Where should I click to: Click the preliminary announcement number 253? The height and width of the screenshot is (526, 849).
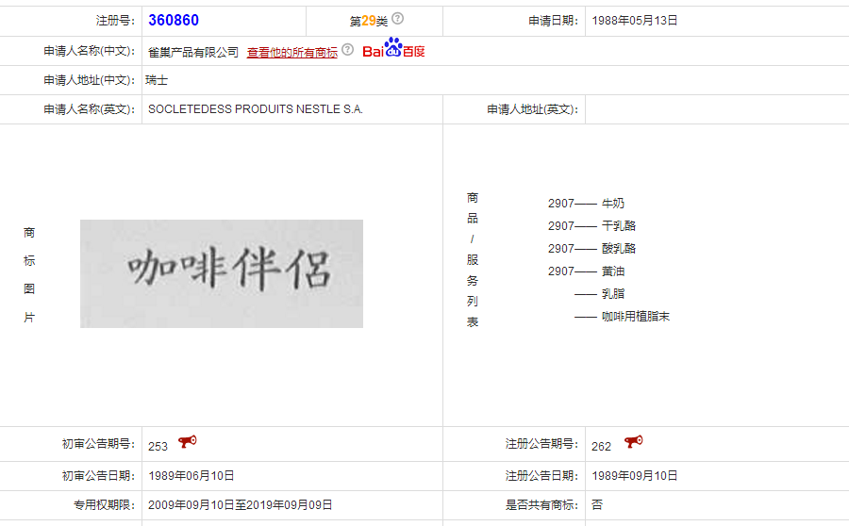pos(158,447)
